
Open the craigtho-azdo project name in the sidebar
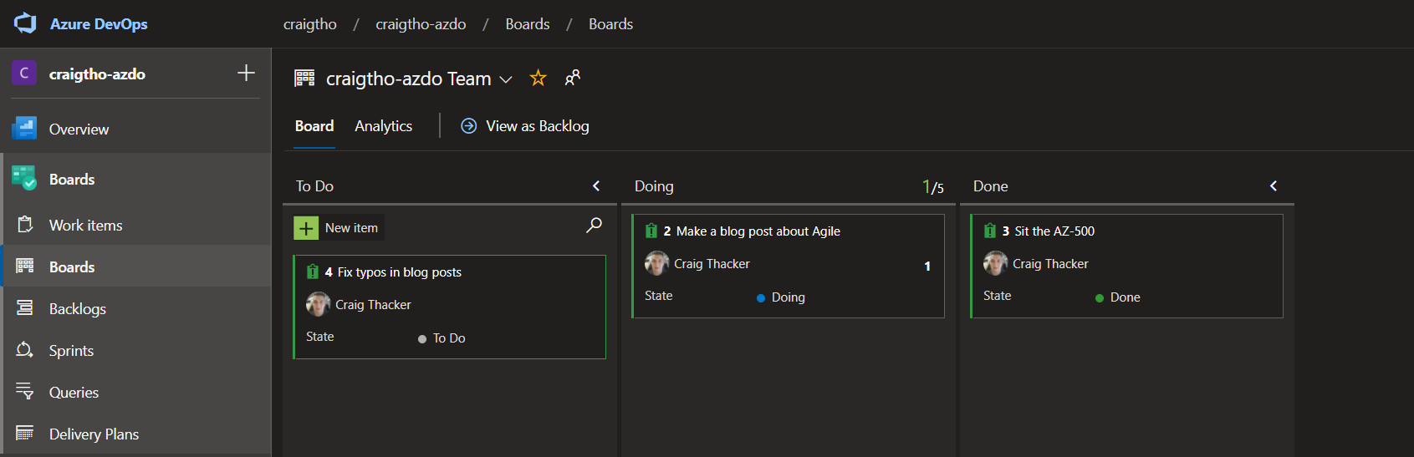pyautogui.click(x=97, y=74)
